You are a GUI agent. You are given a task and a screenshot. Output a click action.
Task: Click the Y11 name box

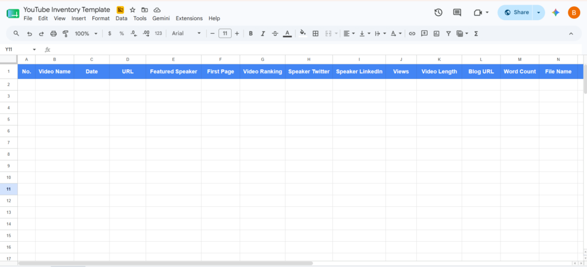click(x=17, y=50)
